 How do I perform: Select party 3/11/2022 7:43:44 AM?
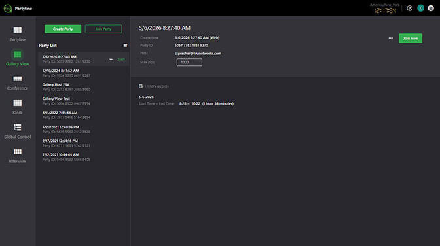[x=84, y=115]
